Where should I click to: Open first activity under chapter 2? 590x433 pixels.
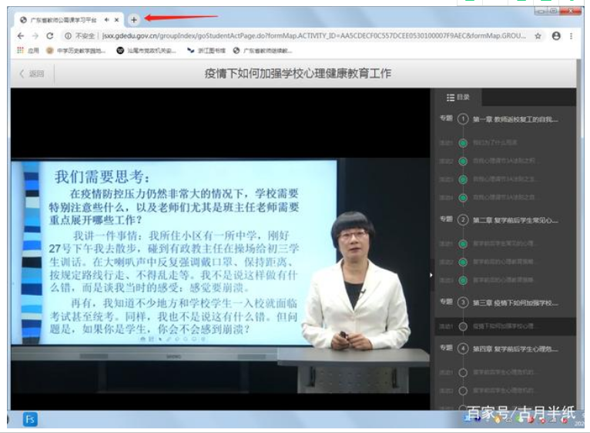point(505,243)
